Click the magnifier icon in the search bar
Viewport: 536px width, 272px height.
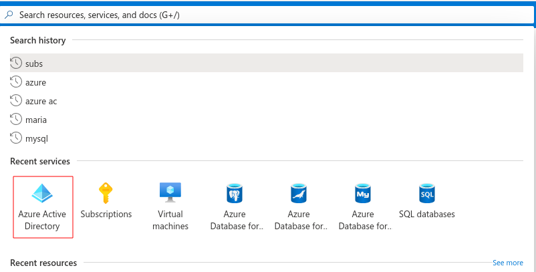coord(10,14)
